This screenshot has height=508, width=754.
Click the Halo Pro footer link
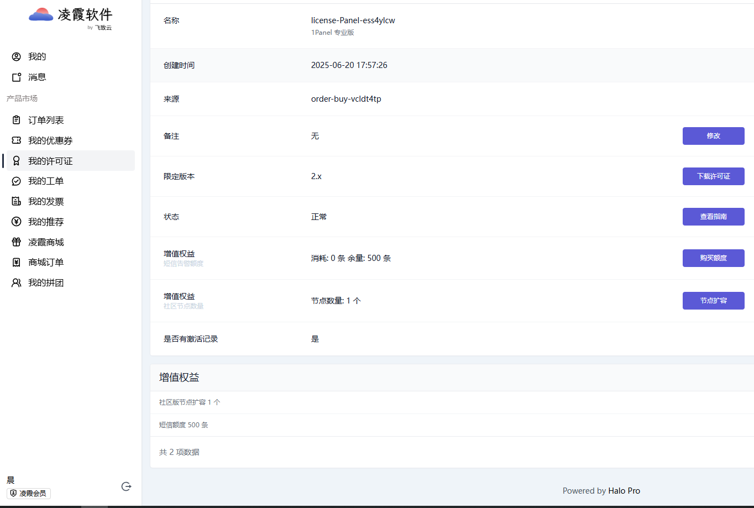coord(624,491)
